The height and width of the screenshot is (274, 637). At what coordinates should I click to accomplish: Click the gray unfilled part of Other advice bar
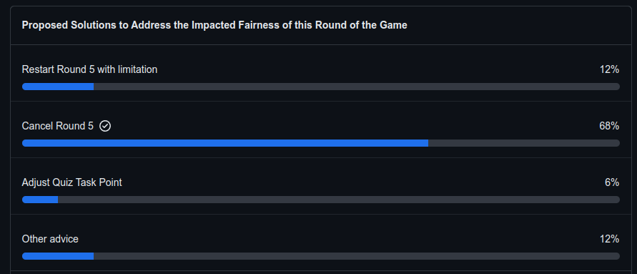[x=357, y=256]
